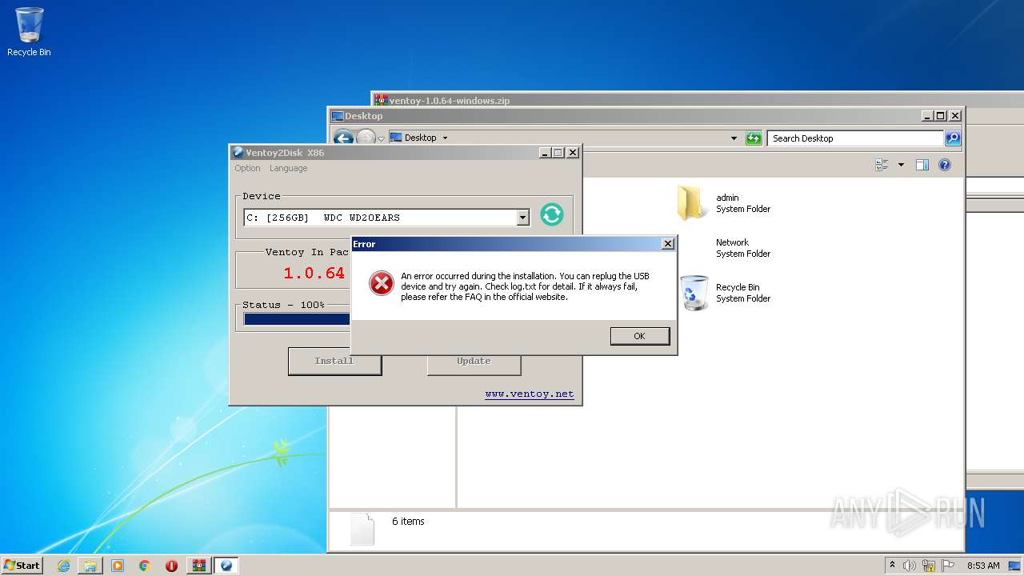Expand the Desktop breadcrumb arrow in address bar
1024x576 pixels.
tap(445, 138)
